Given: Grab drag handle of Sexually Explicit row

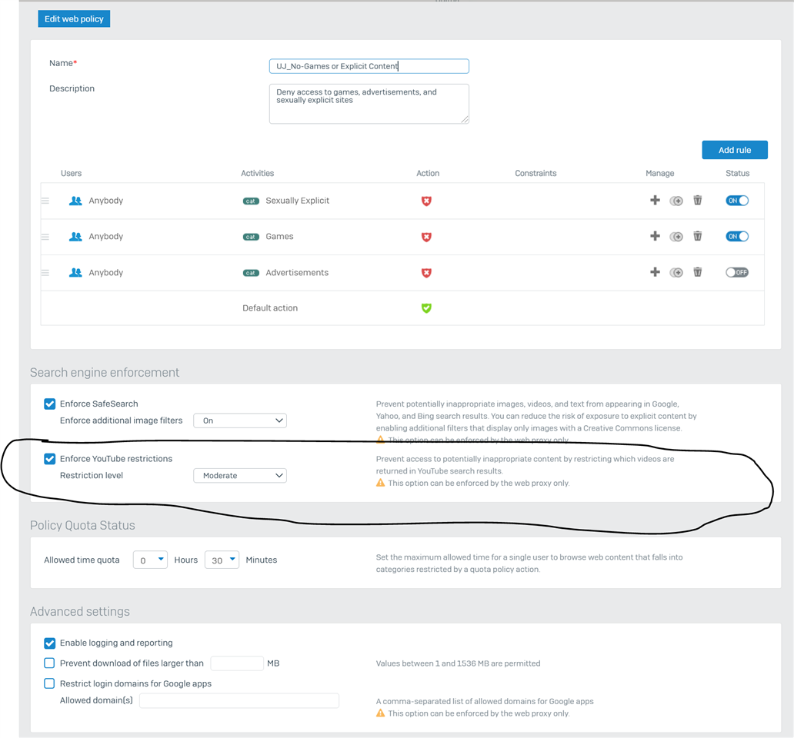Looking at the screenshot, I should 45,201.
